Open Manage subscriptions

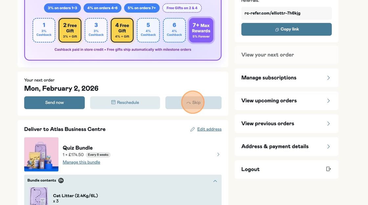286,78
